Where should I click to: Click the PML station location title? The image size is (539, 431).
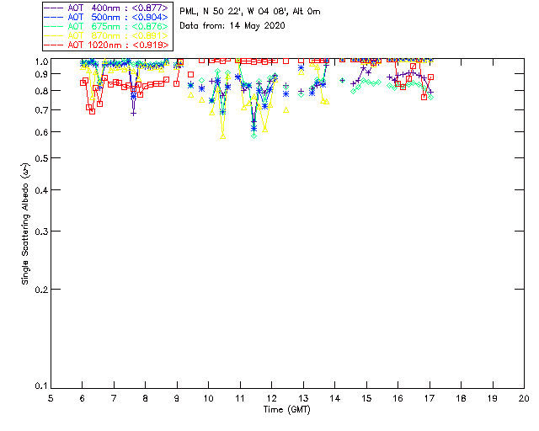click(x=250, y=11)
